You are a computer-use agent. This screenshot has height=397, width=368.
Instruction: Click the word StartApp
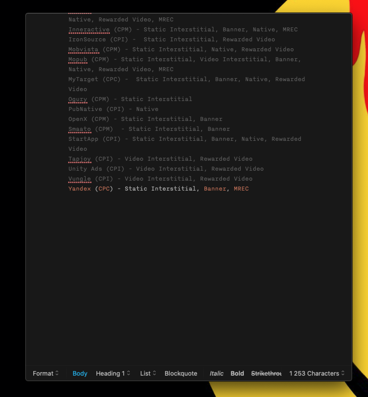pyautogui.click(x=83, y=139)
